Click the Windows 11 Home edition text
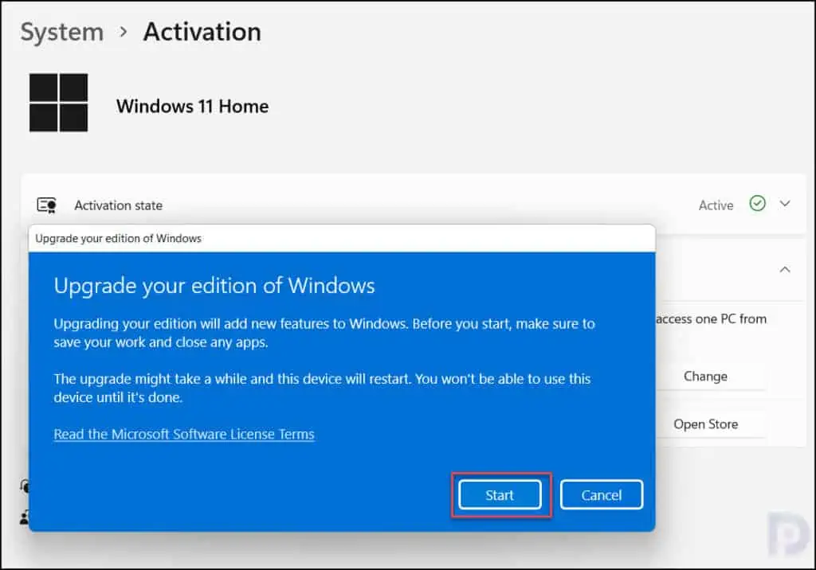 pos(193,106)
